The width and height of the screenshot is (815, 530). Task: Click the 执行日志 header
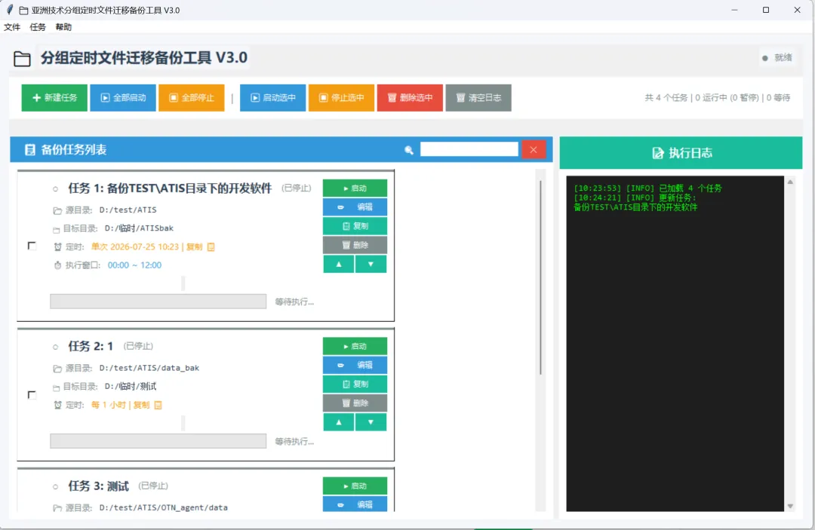click(681, 152)
